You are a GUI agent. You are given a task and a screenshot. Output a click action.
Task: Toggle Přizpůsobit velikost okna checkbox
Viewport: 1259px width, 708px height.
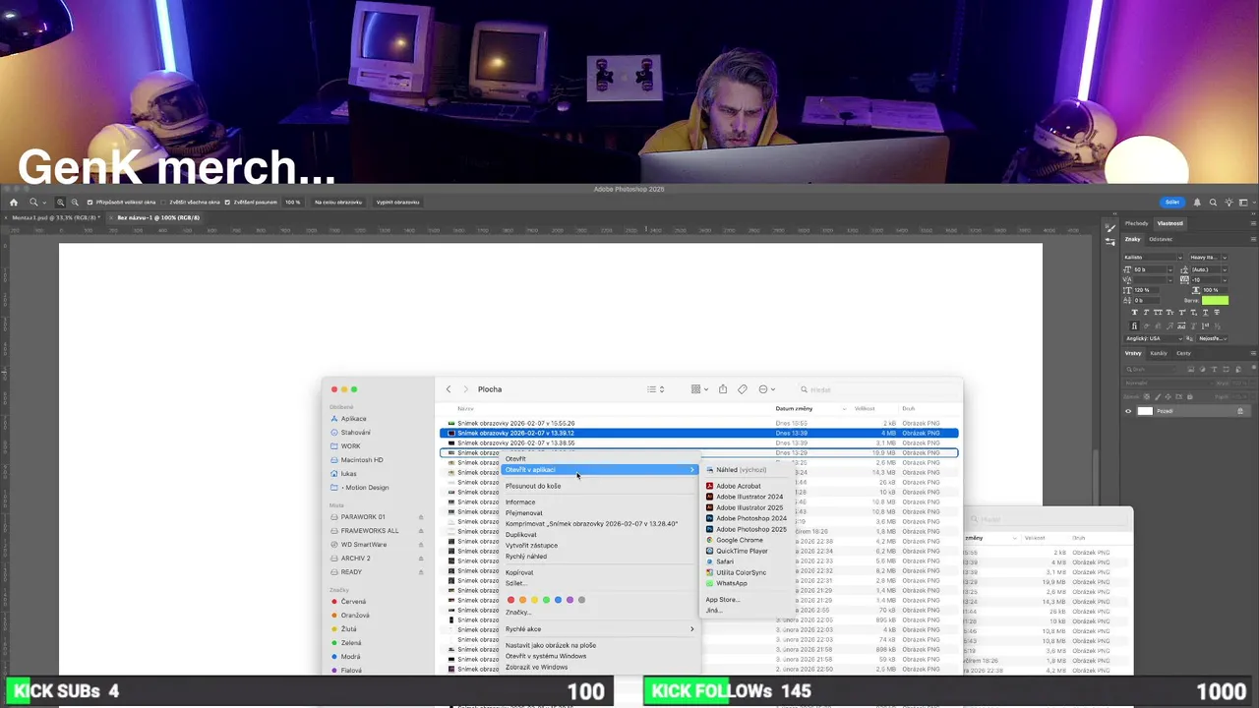pos(90,202)
